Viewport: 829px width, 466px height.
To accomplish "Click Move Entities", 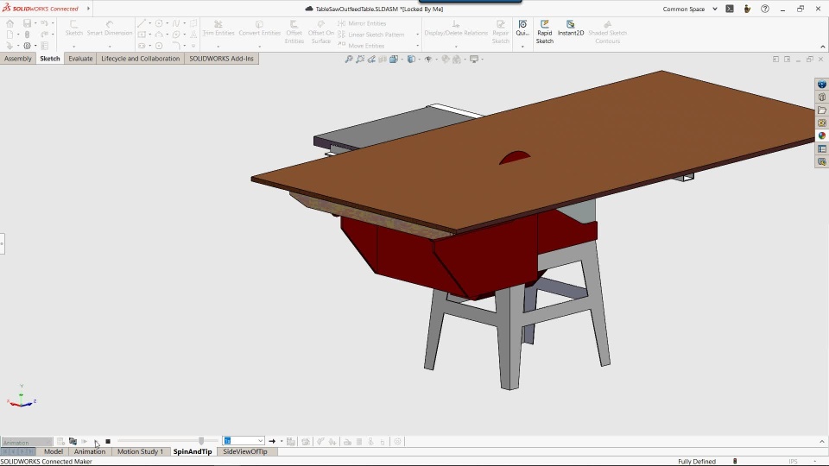I will point(361,46).
